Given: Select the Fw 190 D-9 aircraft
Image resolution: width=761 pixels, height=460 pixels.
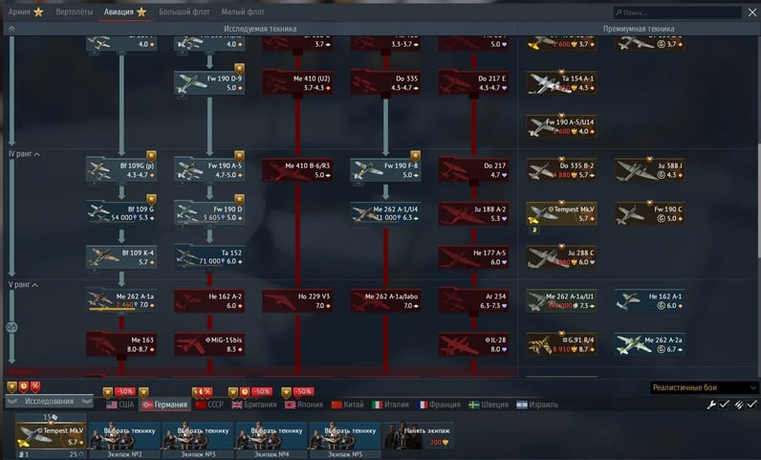Looking at the screenshot, I should point(208,82).
